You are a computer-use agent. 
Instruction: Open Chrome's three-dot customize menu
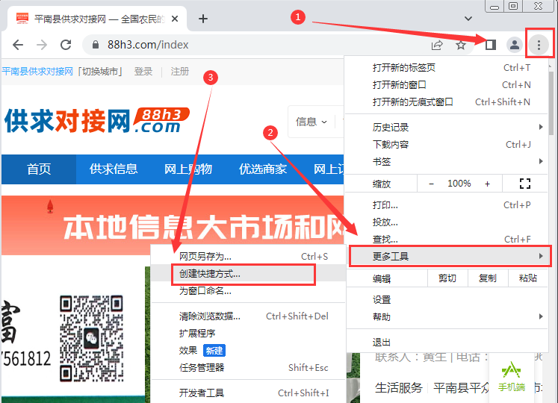pos(539,45)
